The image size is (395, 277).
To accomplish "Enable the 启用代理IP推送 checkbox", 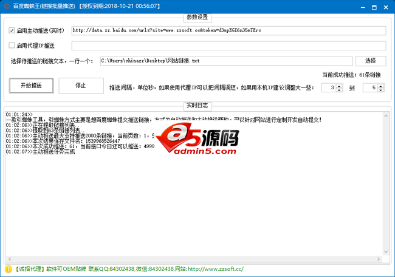I will [12, 46].
